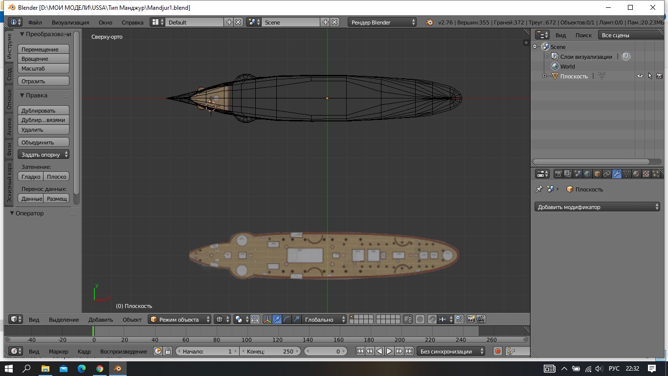Toggle camera renderability for Плоскость object
The height and width of the screenshot is (376, 668).
coord(659,76)
